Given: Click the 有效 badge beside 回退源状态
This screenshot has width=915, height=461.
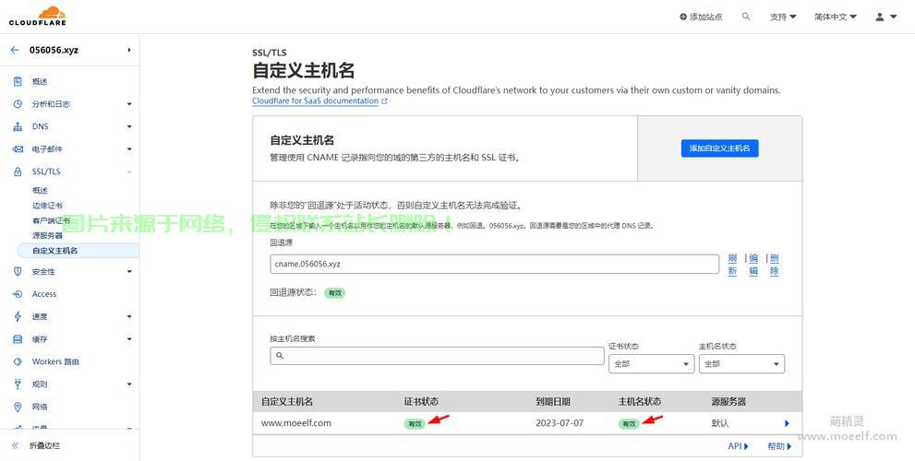Looking at the screenshot, I should [335, 293].
